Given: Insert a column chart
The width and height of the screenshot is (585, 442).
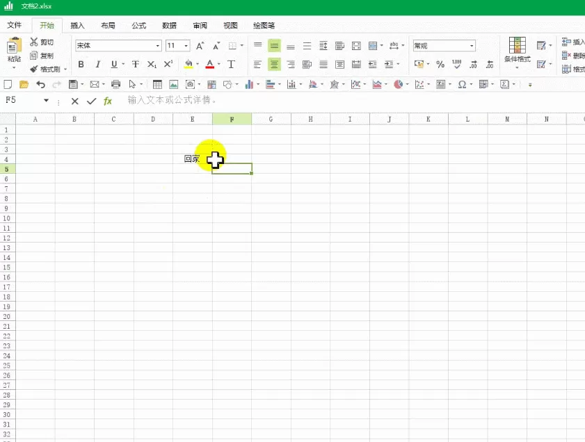Looking at the screenshot, I should (249, 85).
